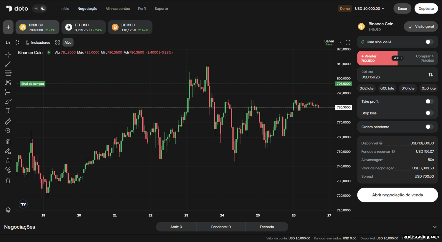Activate the zoom in tool
442x242 pixels.
point(8,131)
